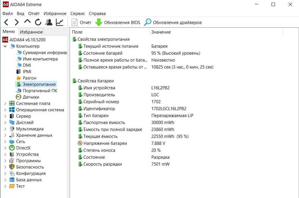Viewport: 299px width, 198px height.
Task: Click the Операционная система Windows icon
Action: pos(12,110)
